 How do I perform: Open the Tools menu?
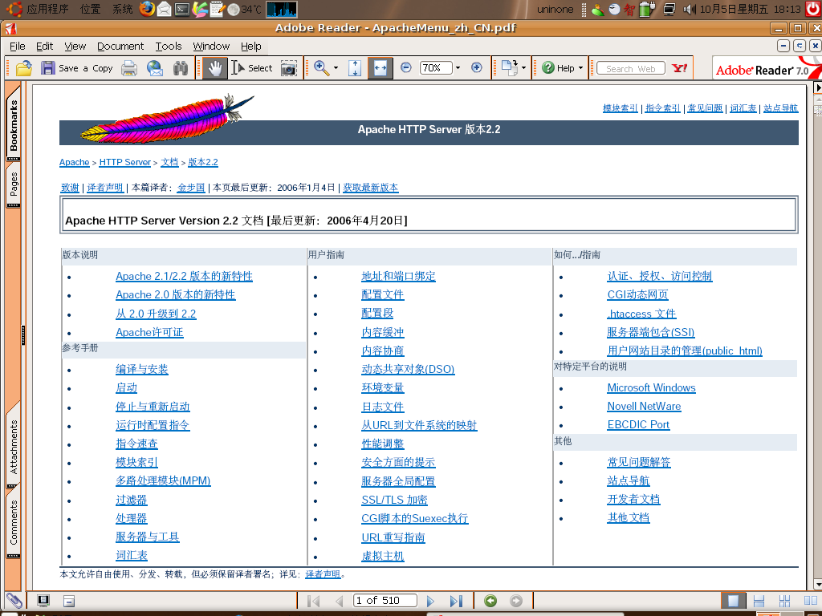(x=169, y=46)
